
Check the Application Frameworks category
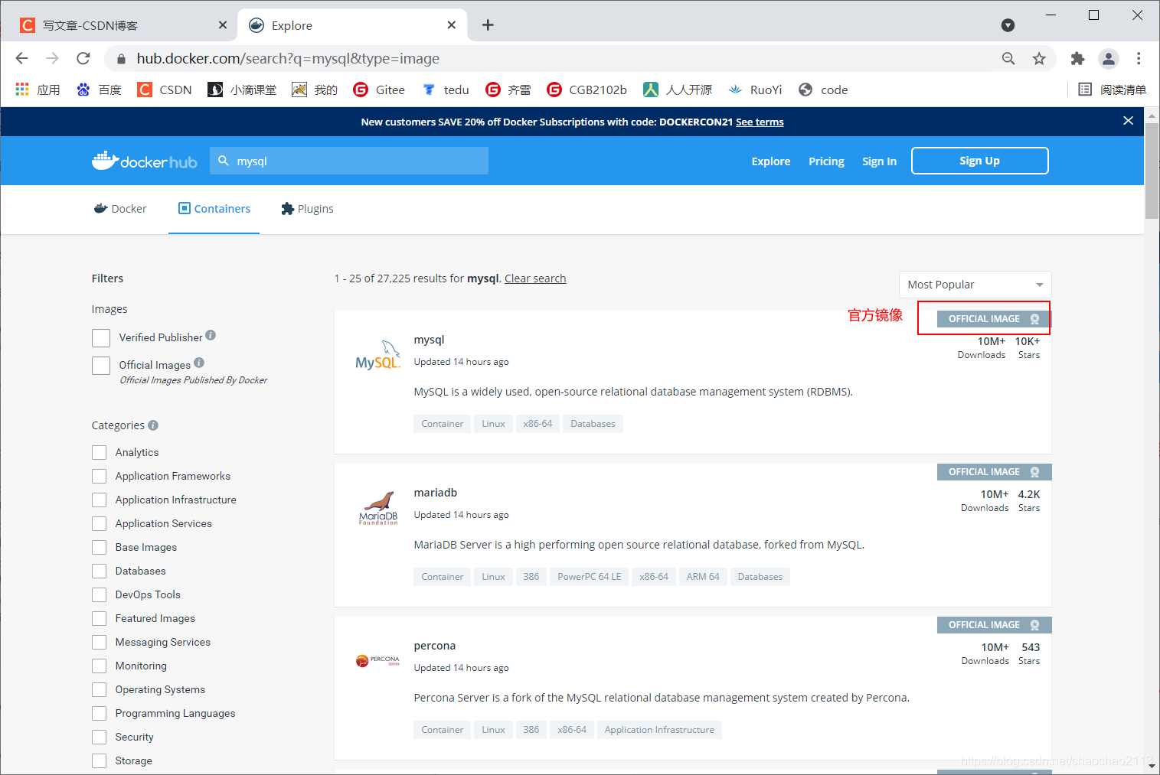coord(99,476)
